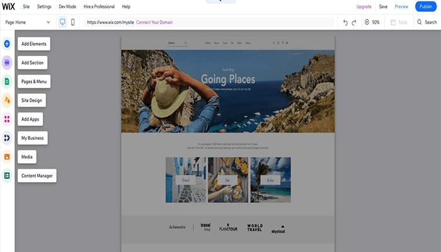Open the Pages & Menu sidebar icon
Viewport: 441px width, 252px height.
coord(7,81)
